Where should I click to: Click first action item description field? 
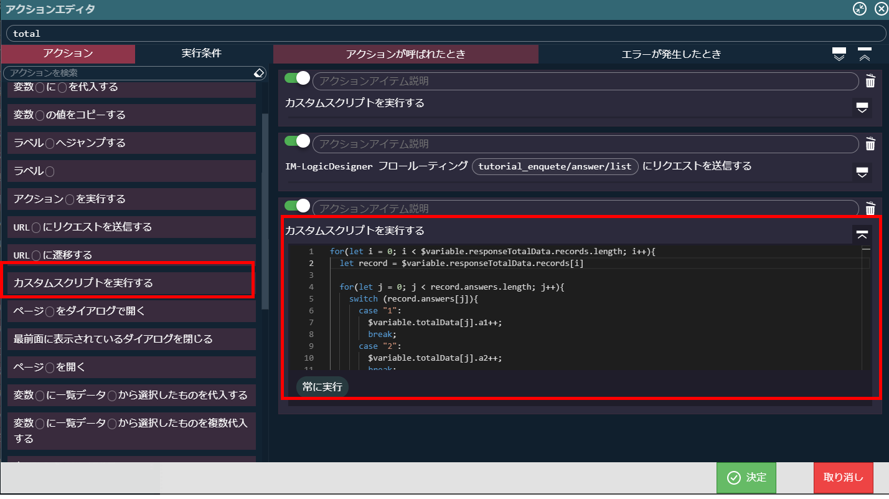(585, 81)
